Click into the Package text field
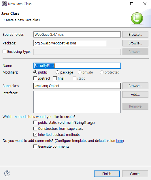Screen dimensions: 151x180 [x=70, y=43]
